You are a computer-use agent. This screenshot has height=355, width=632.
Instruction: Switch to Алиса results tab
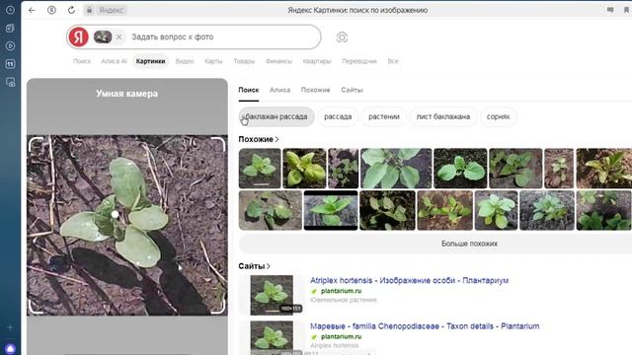(x=279, y=90)
